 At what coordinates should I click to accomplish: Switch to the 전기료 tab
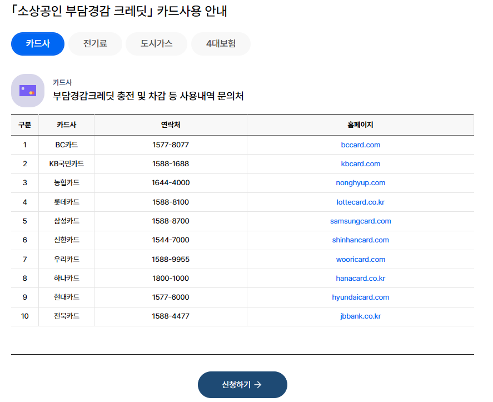95,44
